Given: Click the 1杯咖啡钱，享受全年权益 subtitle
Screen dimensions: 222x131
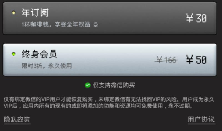Looking at the screenshot, I should point(56,24).
